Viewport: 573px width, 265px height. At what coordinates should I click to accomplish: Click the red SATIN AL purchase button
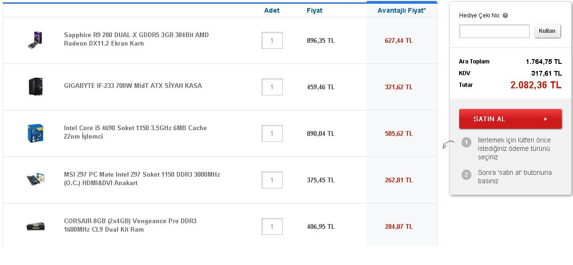[510, 119]
